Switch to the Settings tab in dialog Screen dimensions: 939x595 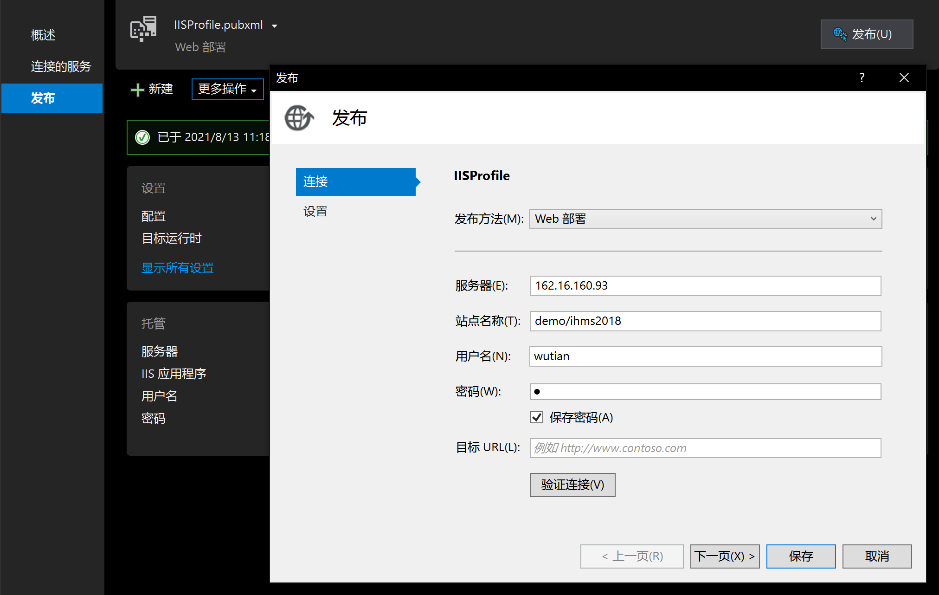315,212
